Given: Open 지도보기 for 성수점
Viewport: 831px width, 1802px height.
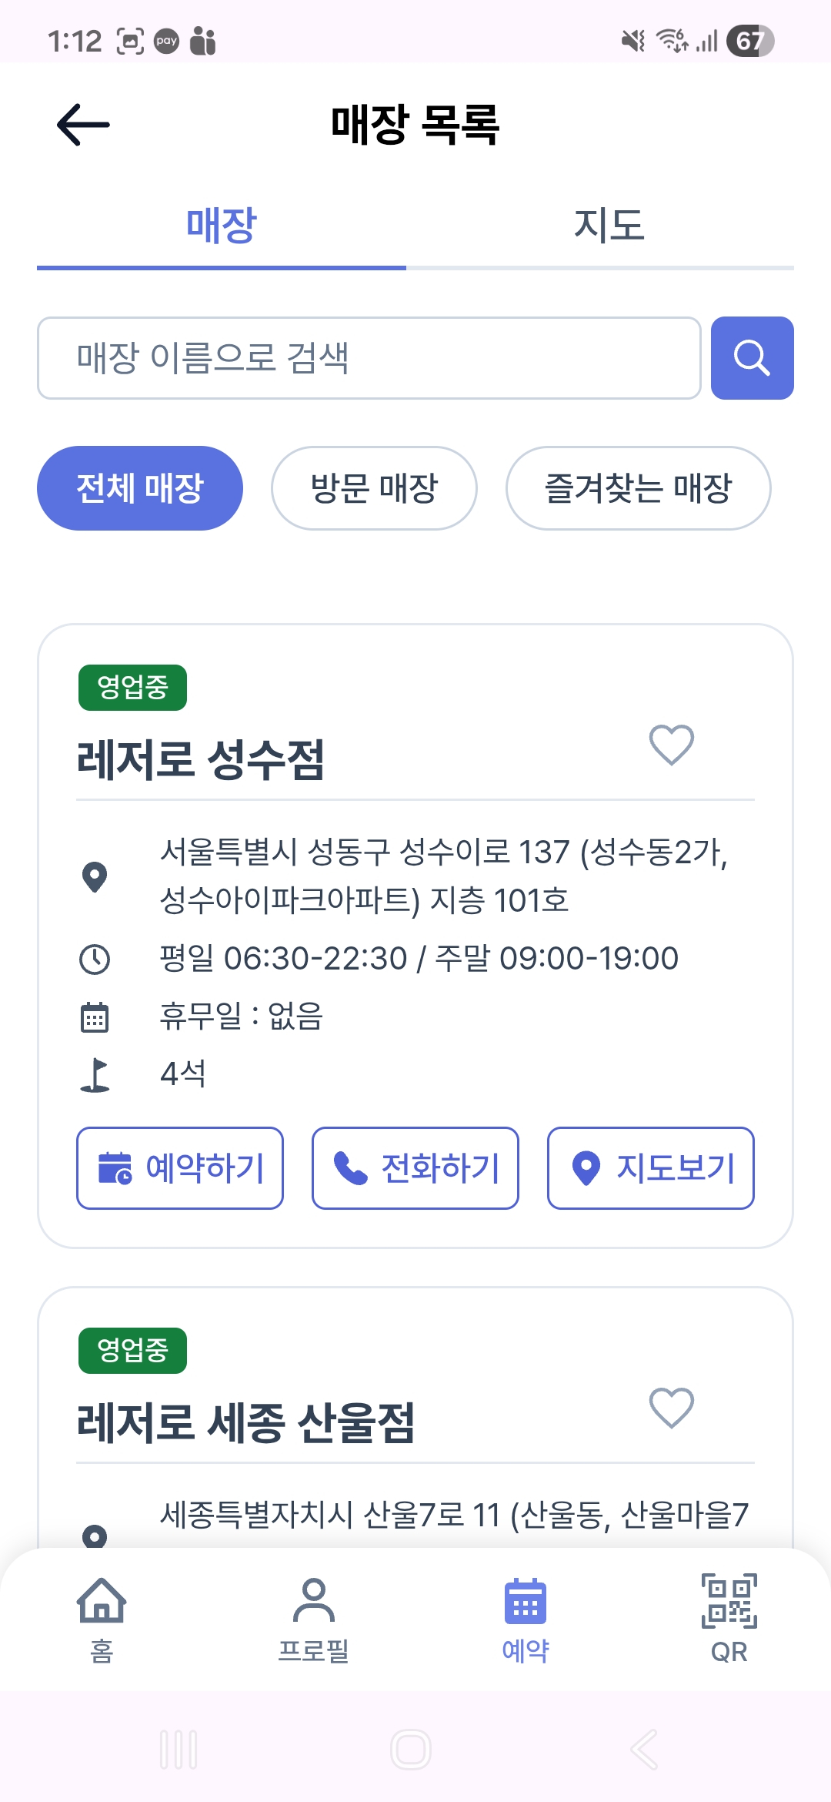Looking at the screenshot, I should point(651,1168).
